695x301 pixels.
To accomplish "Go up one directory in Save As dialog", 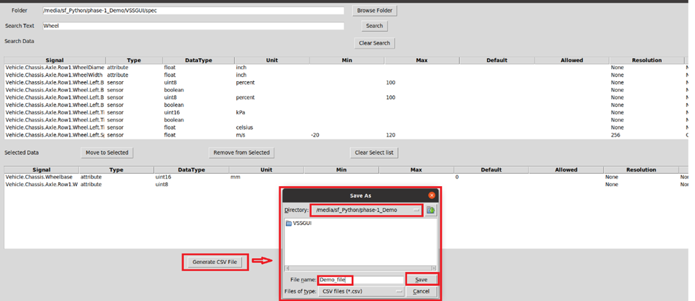I will [431, 210].
